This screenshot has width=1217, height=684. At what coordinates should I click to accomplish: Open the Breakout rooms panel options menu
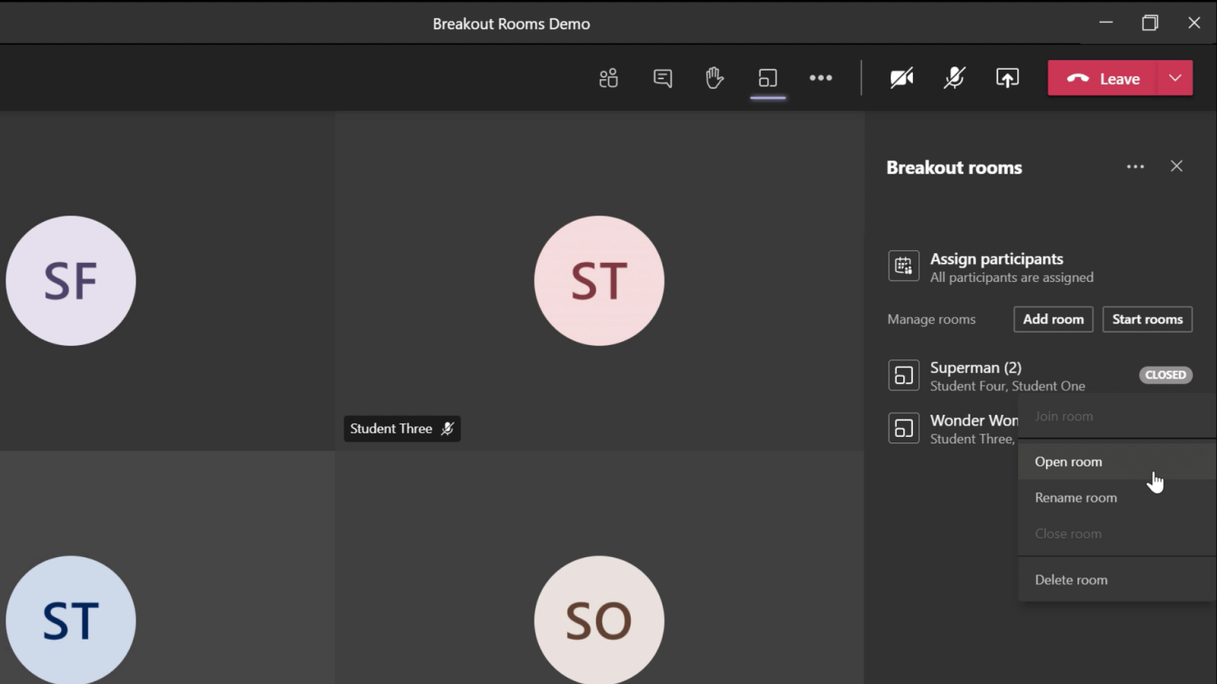coord(1135,166)
